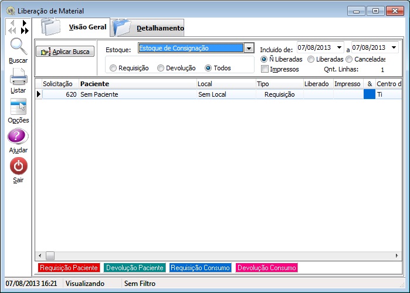The image size is (410, 293).
Task: Click the previous record navigation arrow
Action: tap(12, 23)
